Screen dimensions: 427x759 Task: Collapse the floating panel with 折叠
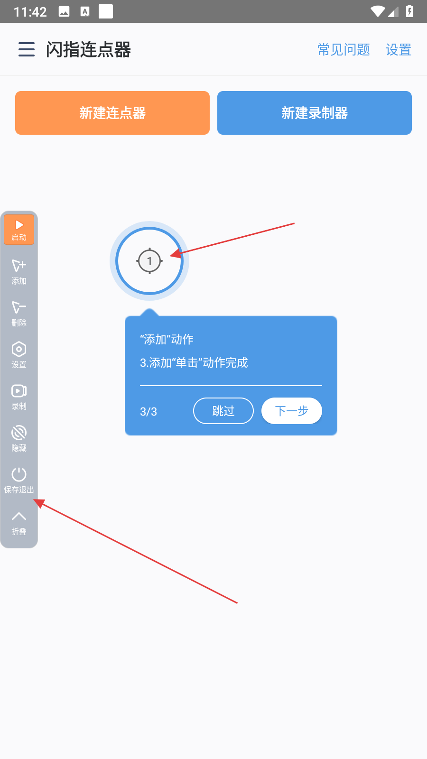pos(19,523)
